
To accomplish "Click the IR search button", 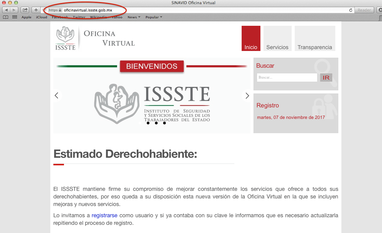I will 326,78.
